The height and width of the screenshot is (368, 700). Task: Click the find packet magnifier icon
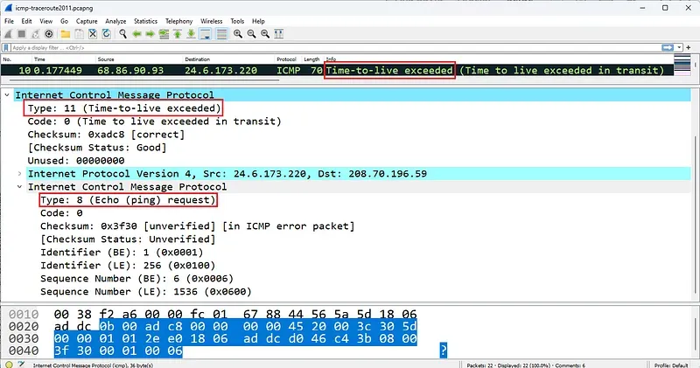coord(122,34)
